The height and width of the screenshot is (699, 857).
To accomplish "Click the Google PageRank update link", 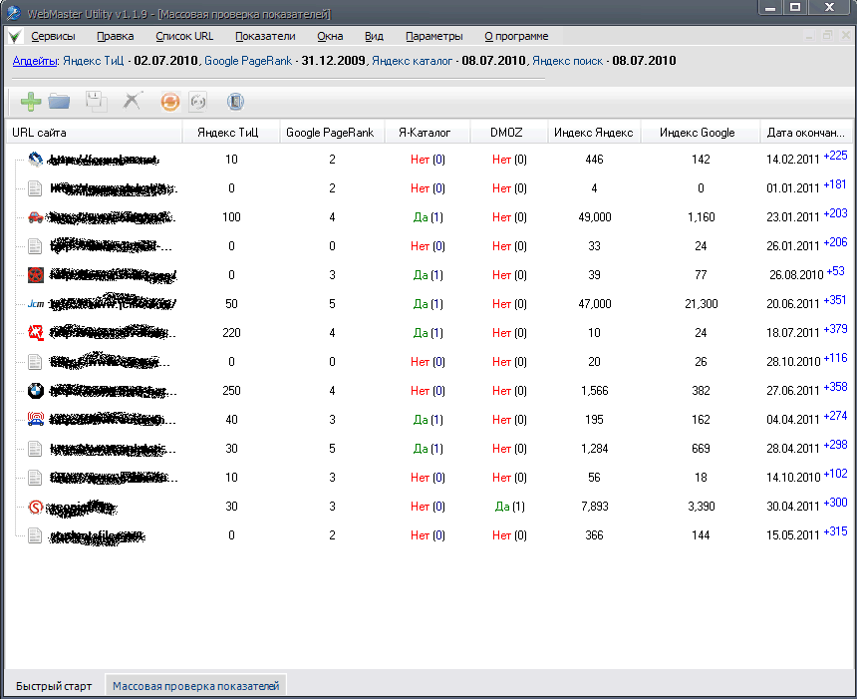I will (248, 61).
